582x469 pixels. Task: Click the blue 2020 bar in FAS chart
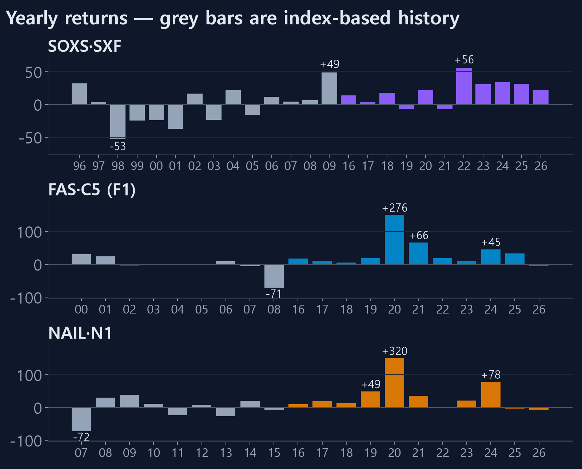395,240
